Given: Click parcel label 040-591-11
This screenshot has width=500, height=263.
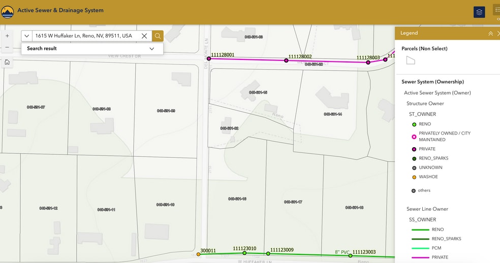Looking at the screenshot, I should [x=106, y=210].
